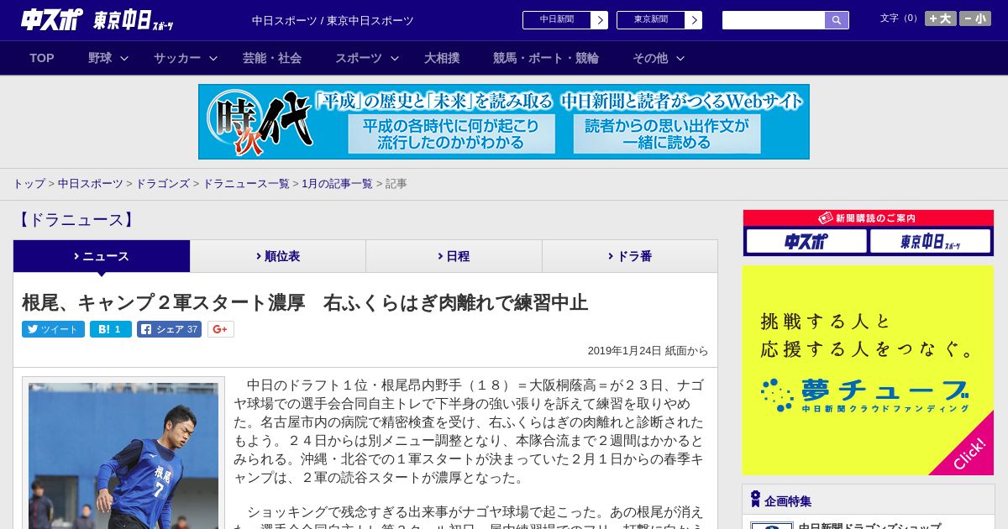Increase text size with +大 button
Image resolution: width=1008 pixels, height=529 pixels.
coord(941,18)
